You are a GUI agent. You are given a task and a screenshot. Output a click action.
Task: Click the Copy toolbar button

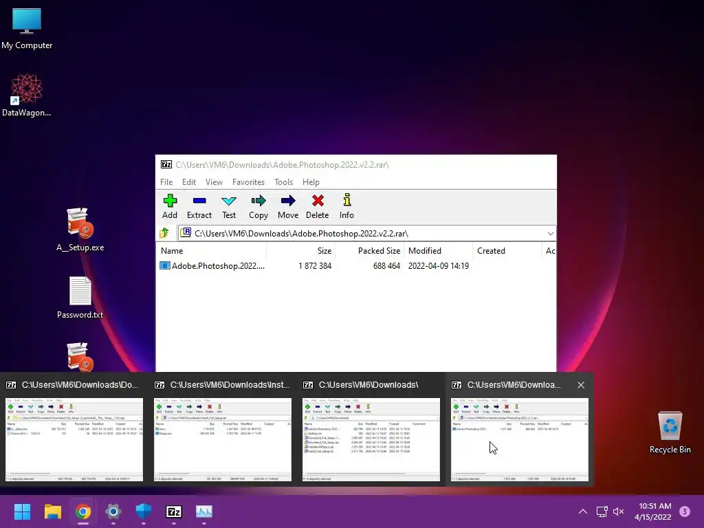click(x=258, y=206)
